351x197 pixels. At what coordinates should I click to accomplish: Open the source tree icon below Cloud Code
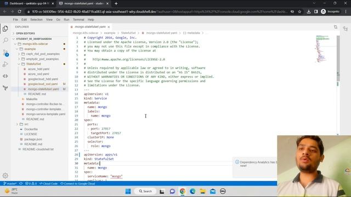(5, 88)
